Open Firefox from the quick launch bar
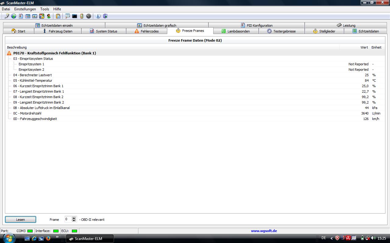This screenshot has height=243, width=390. tap(48, 238)
